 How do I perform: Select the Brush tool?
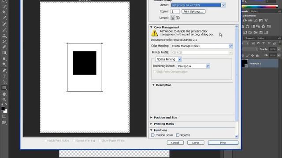pos(4,30)
